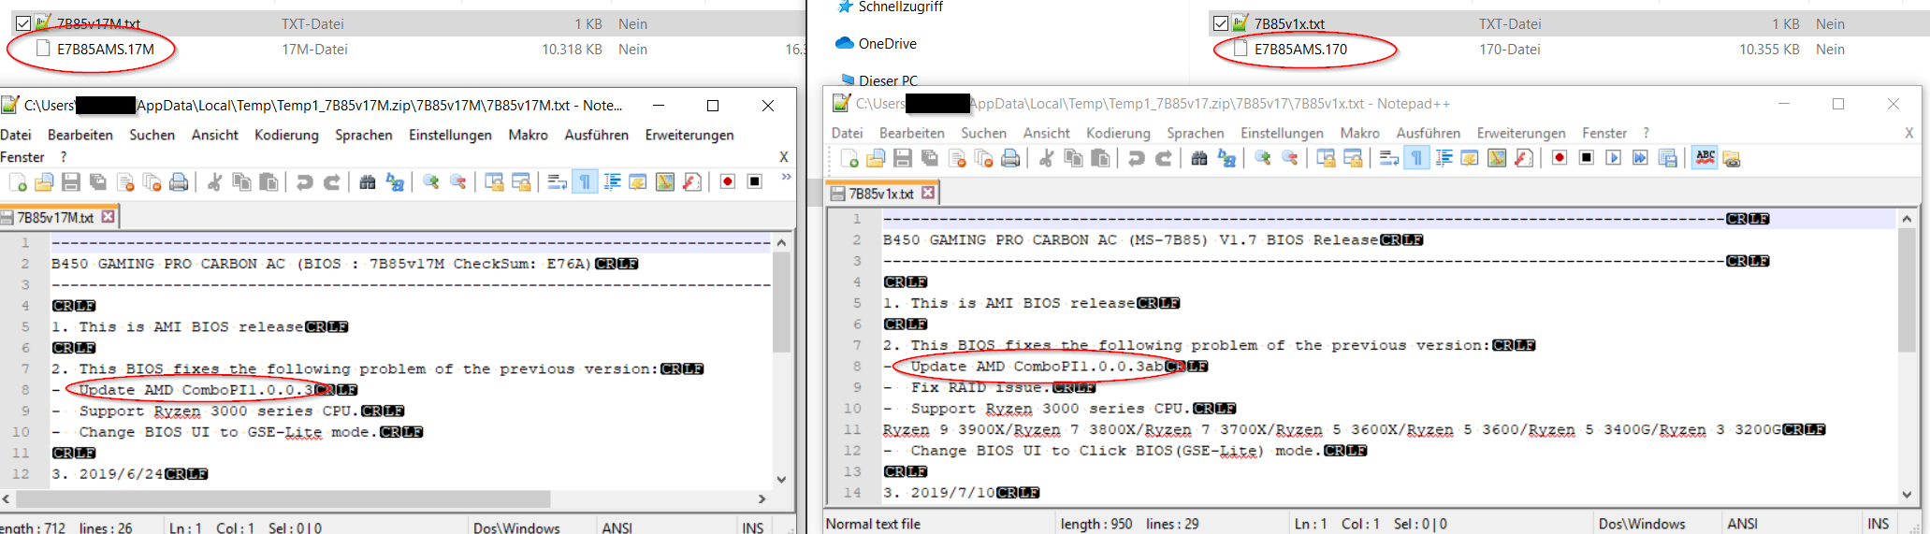Click Find binoculars icon in 7B85v17M.txt window
This screenshot has width=1930, height=534.
click(x=368, y=181)
